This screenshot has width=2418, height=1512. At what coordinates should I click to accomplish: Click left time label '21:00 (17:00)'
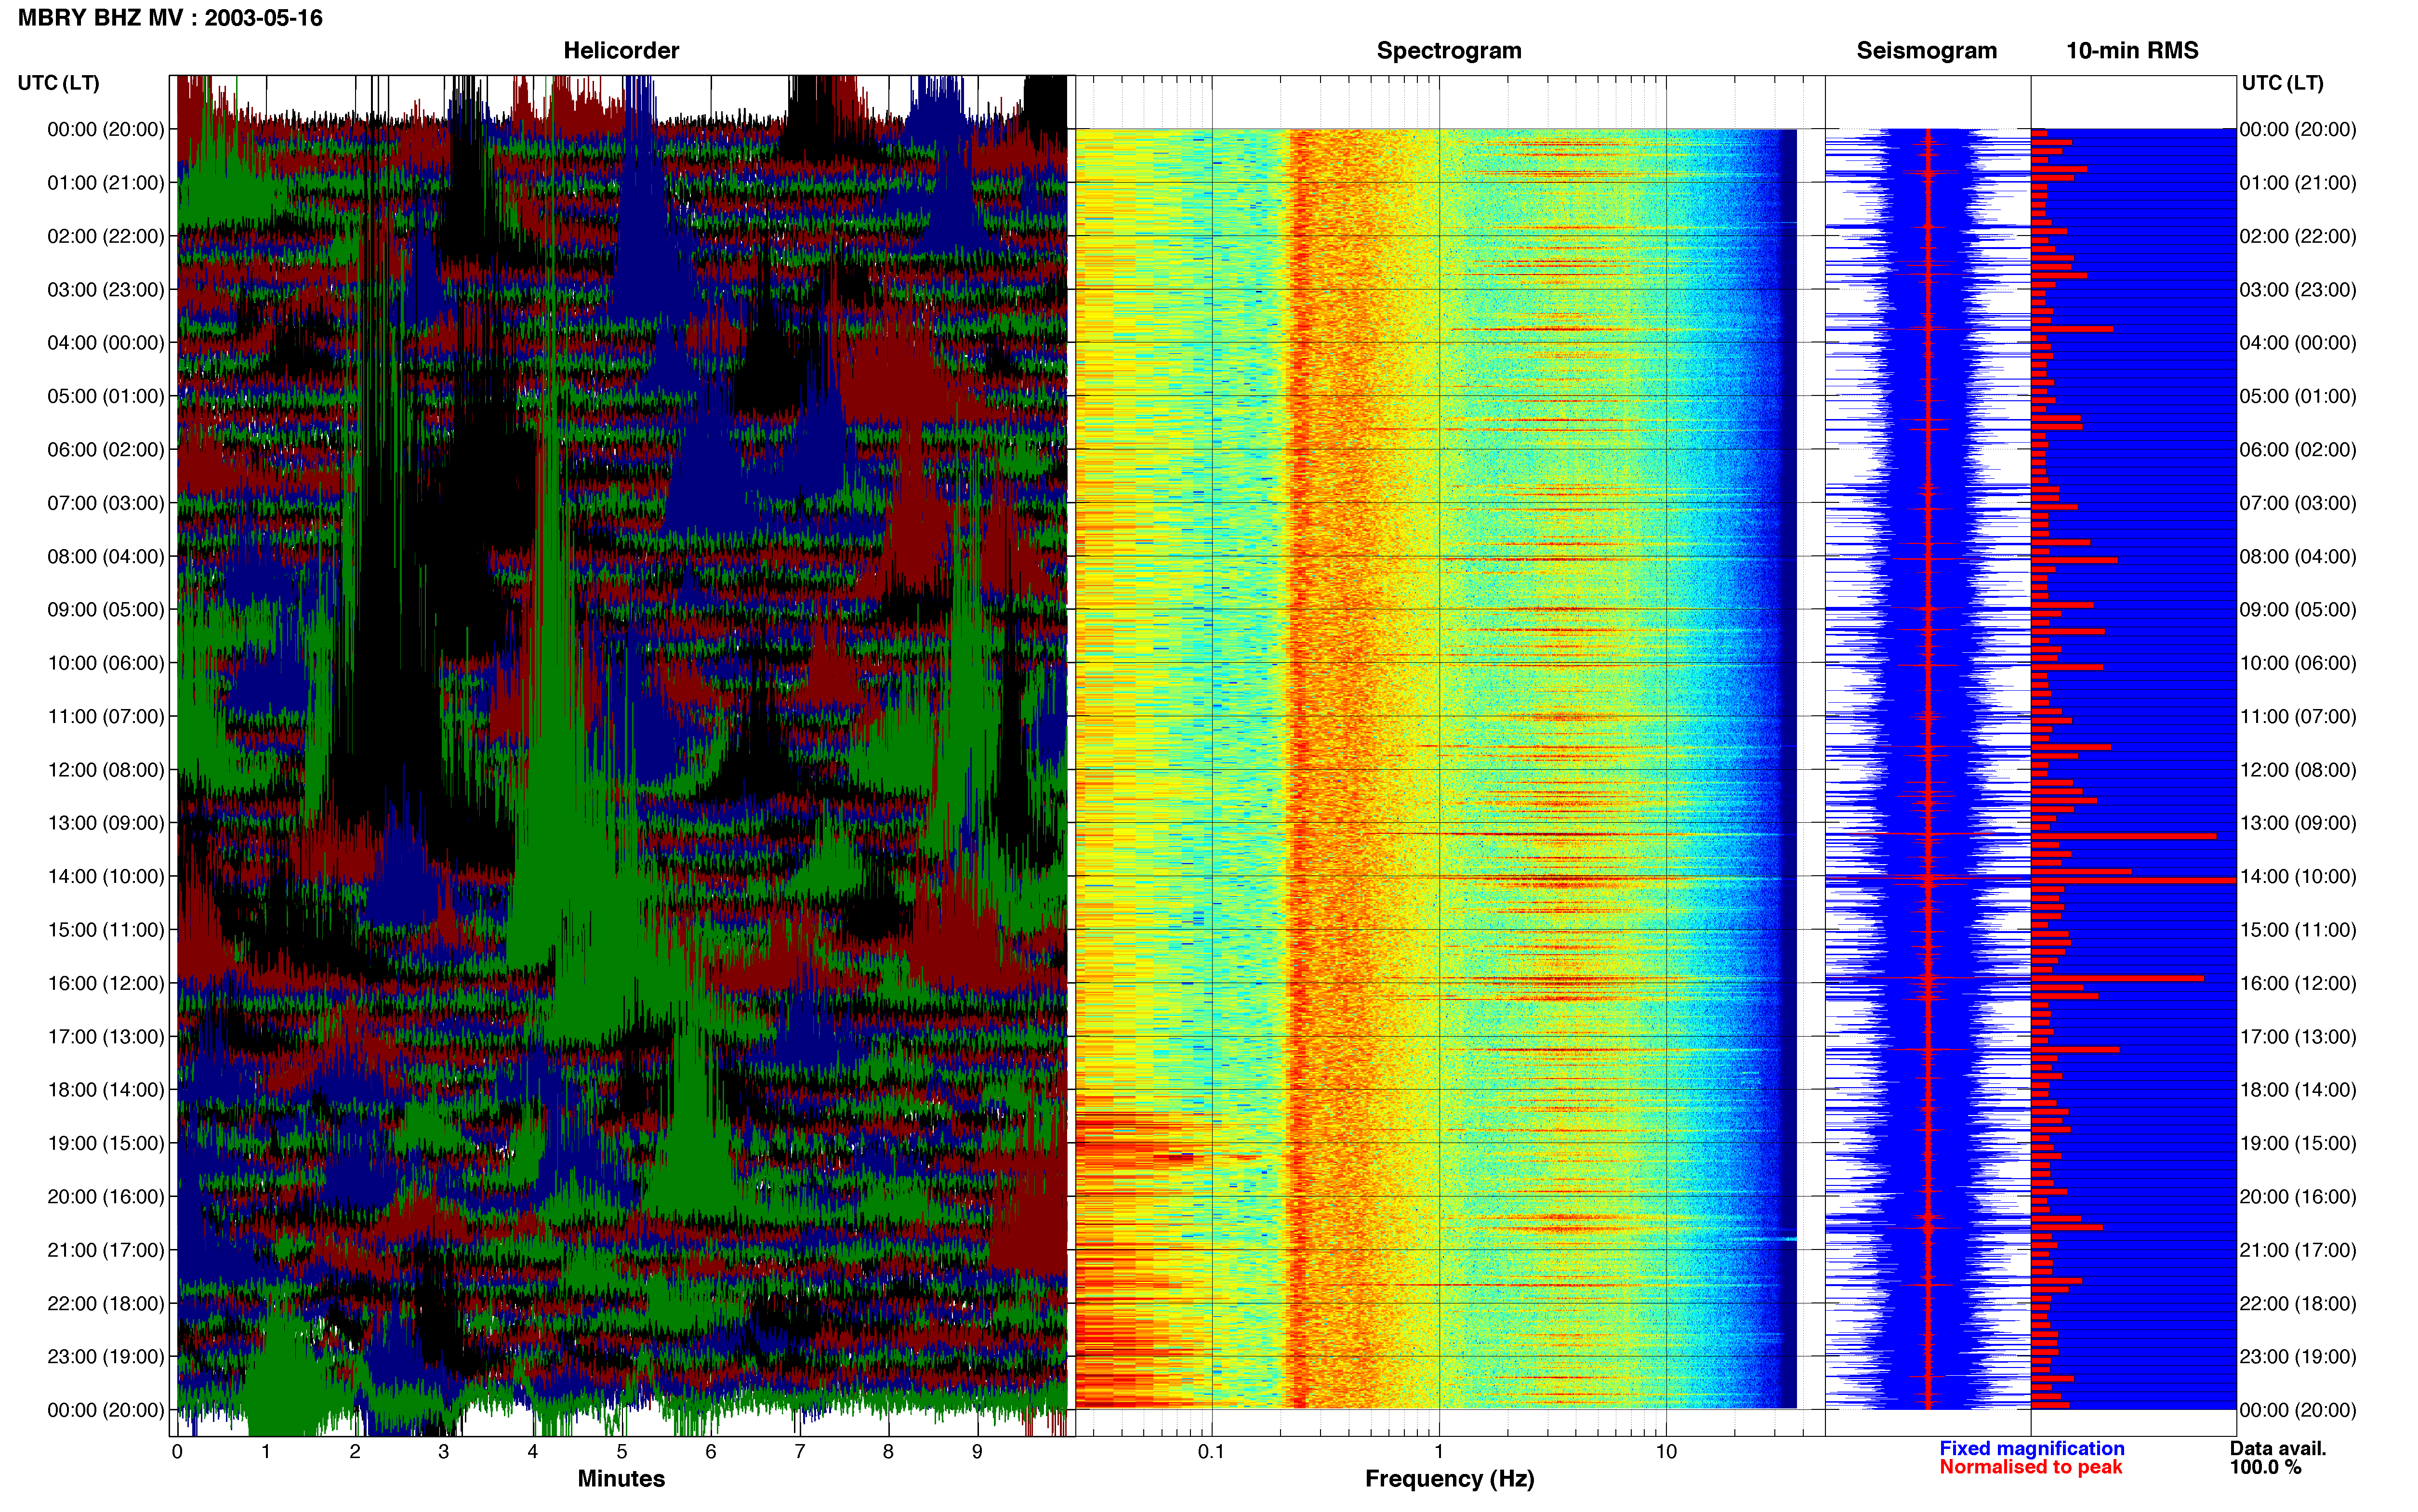(x=106, y=1250)
